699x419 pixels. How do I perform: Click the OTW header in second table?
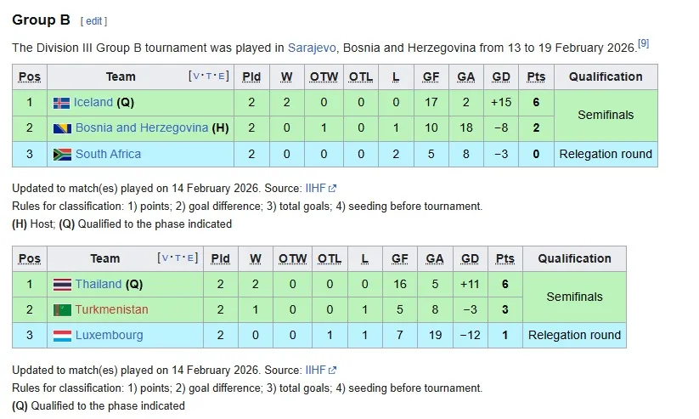[x=293, y=258]
